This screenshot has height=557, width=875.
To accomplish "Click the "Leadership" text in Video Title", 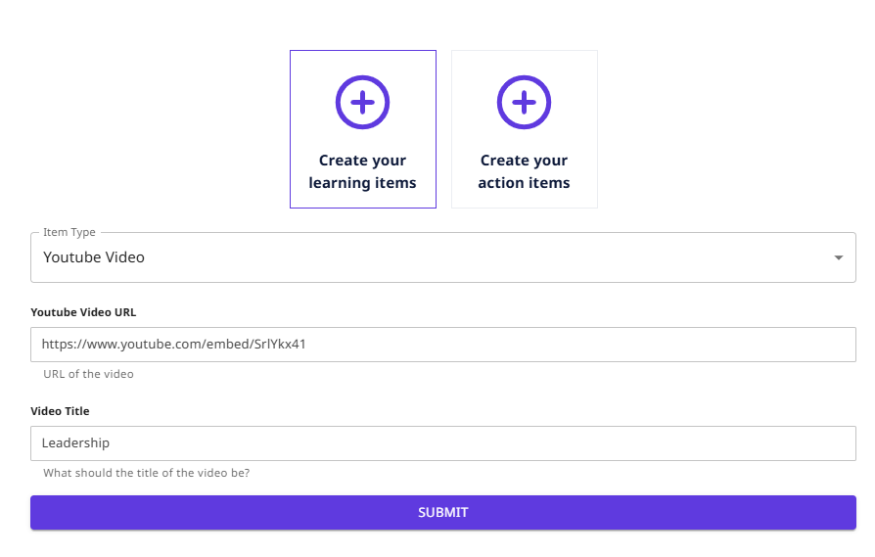I will (75, 443).
